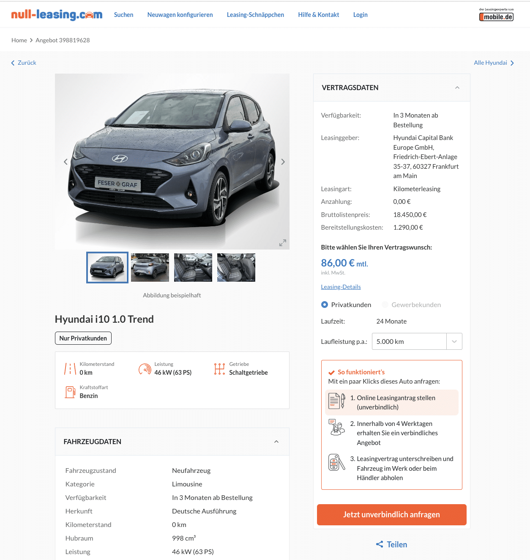The image size is (530, 560).
Task: Click the Leistung gauge icon
Action: click(145, 369)
